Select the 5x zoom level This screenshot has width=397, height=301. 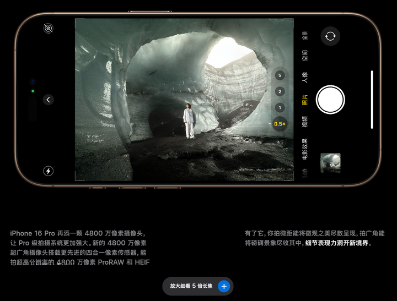pyautogui.click(x=280, y=75)
